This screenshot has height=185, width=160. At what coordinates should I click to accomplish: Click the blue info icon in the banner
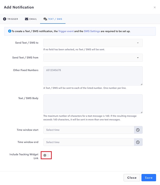point(10,31)
